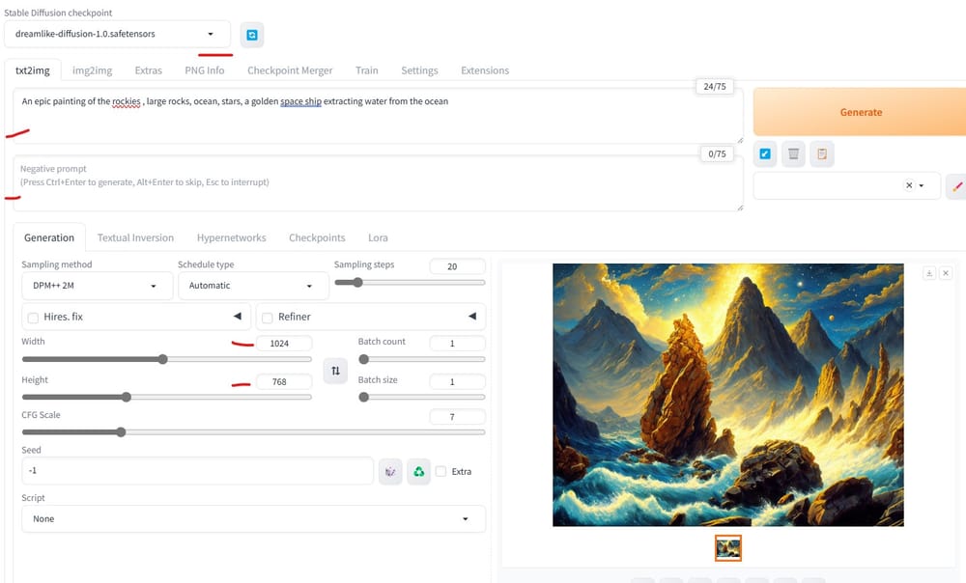Open the Checkpoint Merger tab
This screenshot has width=966, height=583.
290,69
